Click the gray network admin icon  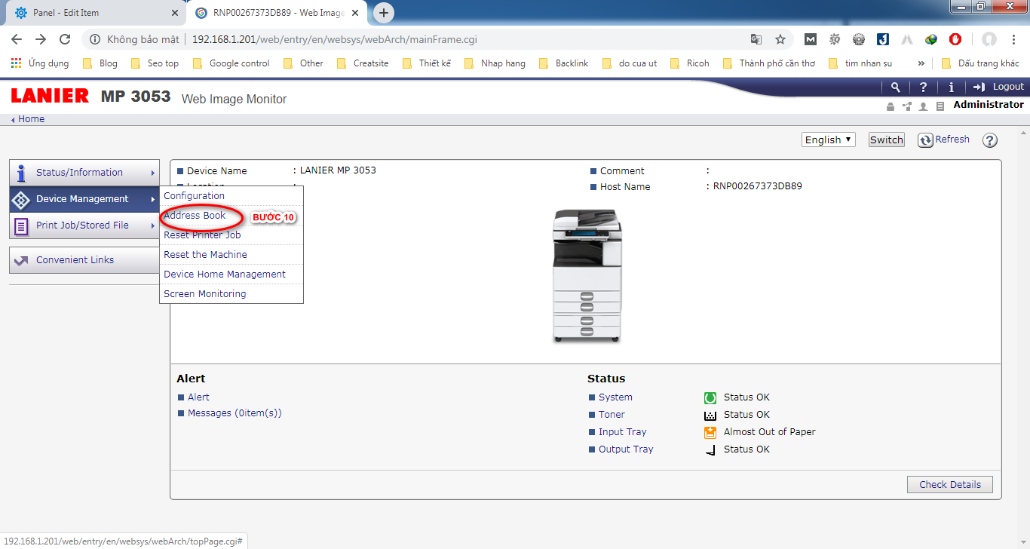[907, 106]
